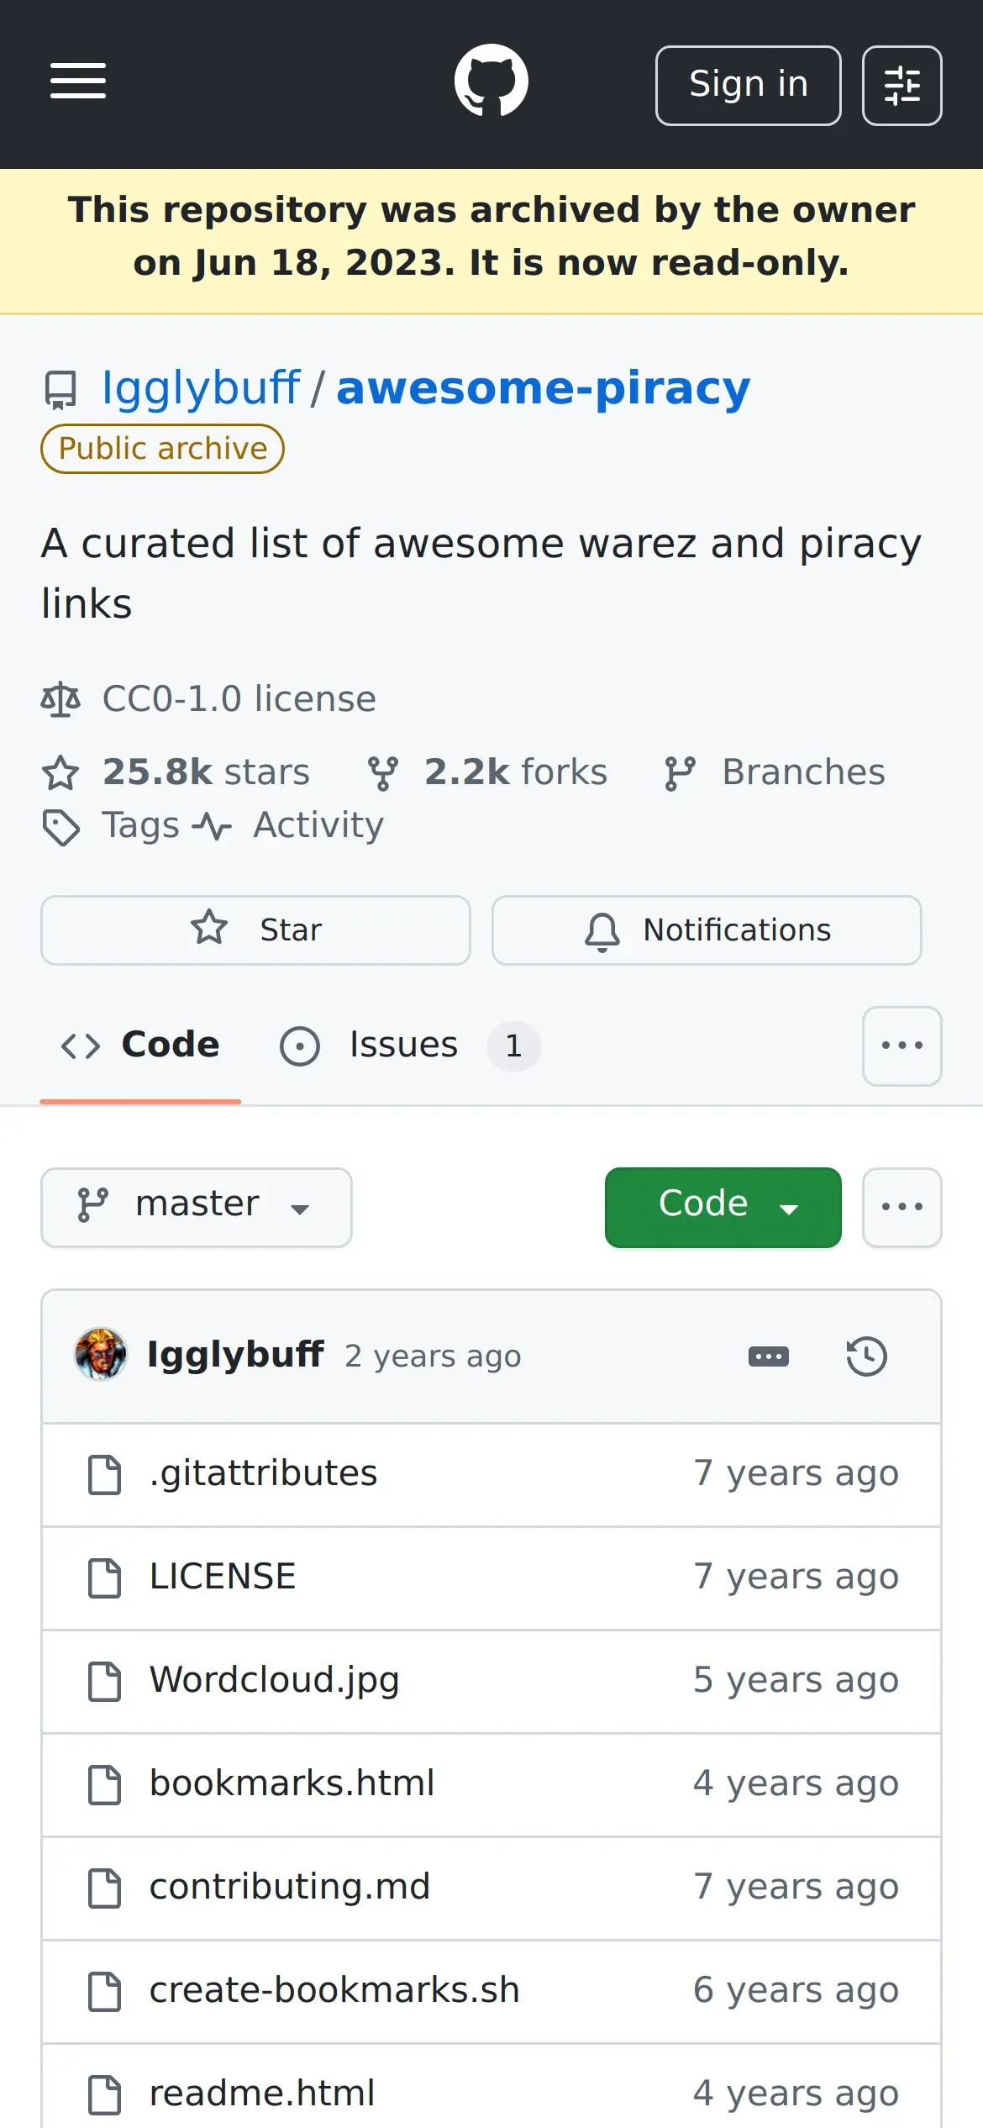Screen dimensions: 983x2128
Task: Expand the latest commit message ellipsis
Action: (x=768, y=1356)
